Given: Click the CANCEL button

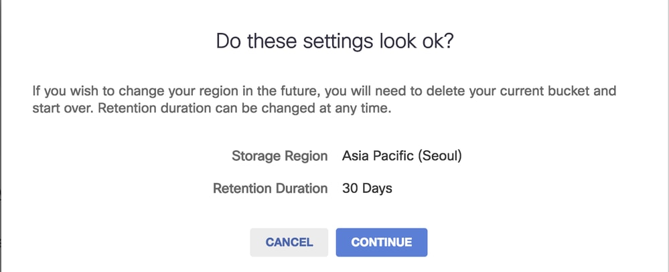Looking at the screenshot, I should click(x=289, y=243).
